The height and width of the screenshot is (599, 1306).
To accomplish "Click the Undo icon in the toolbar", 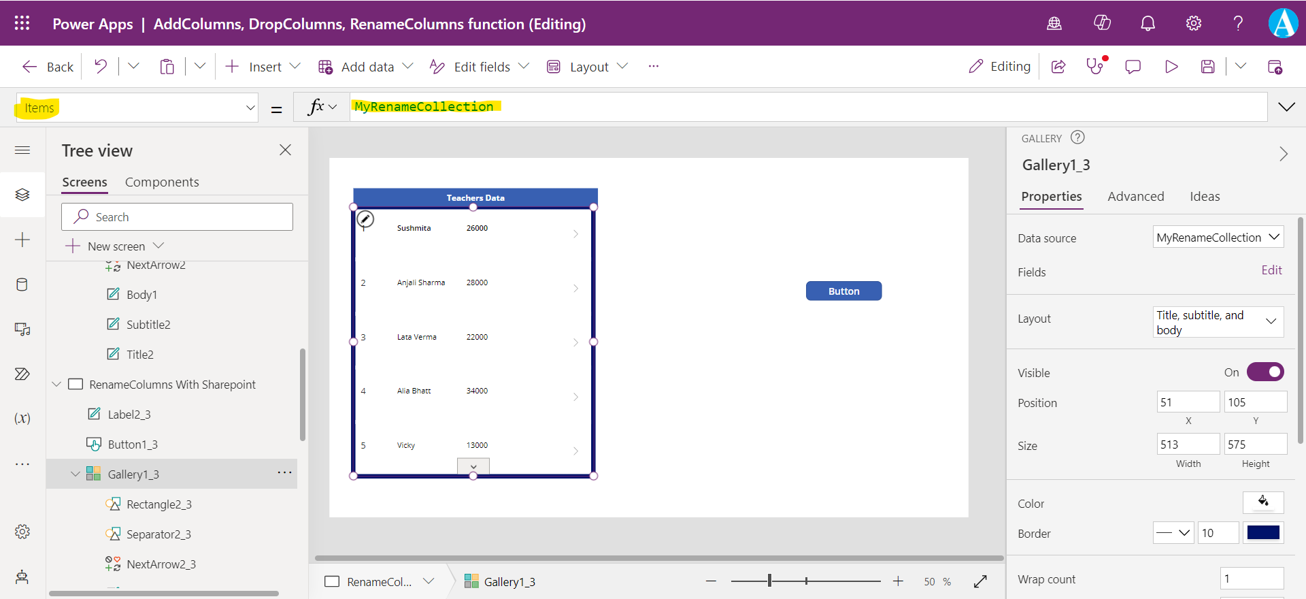I will pos(101,67).
